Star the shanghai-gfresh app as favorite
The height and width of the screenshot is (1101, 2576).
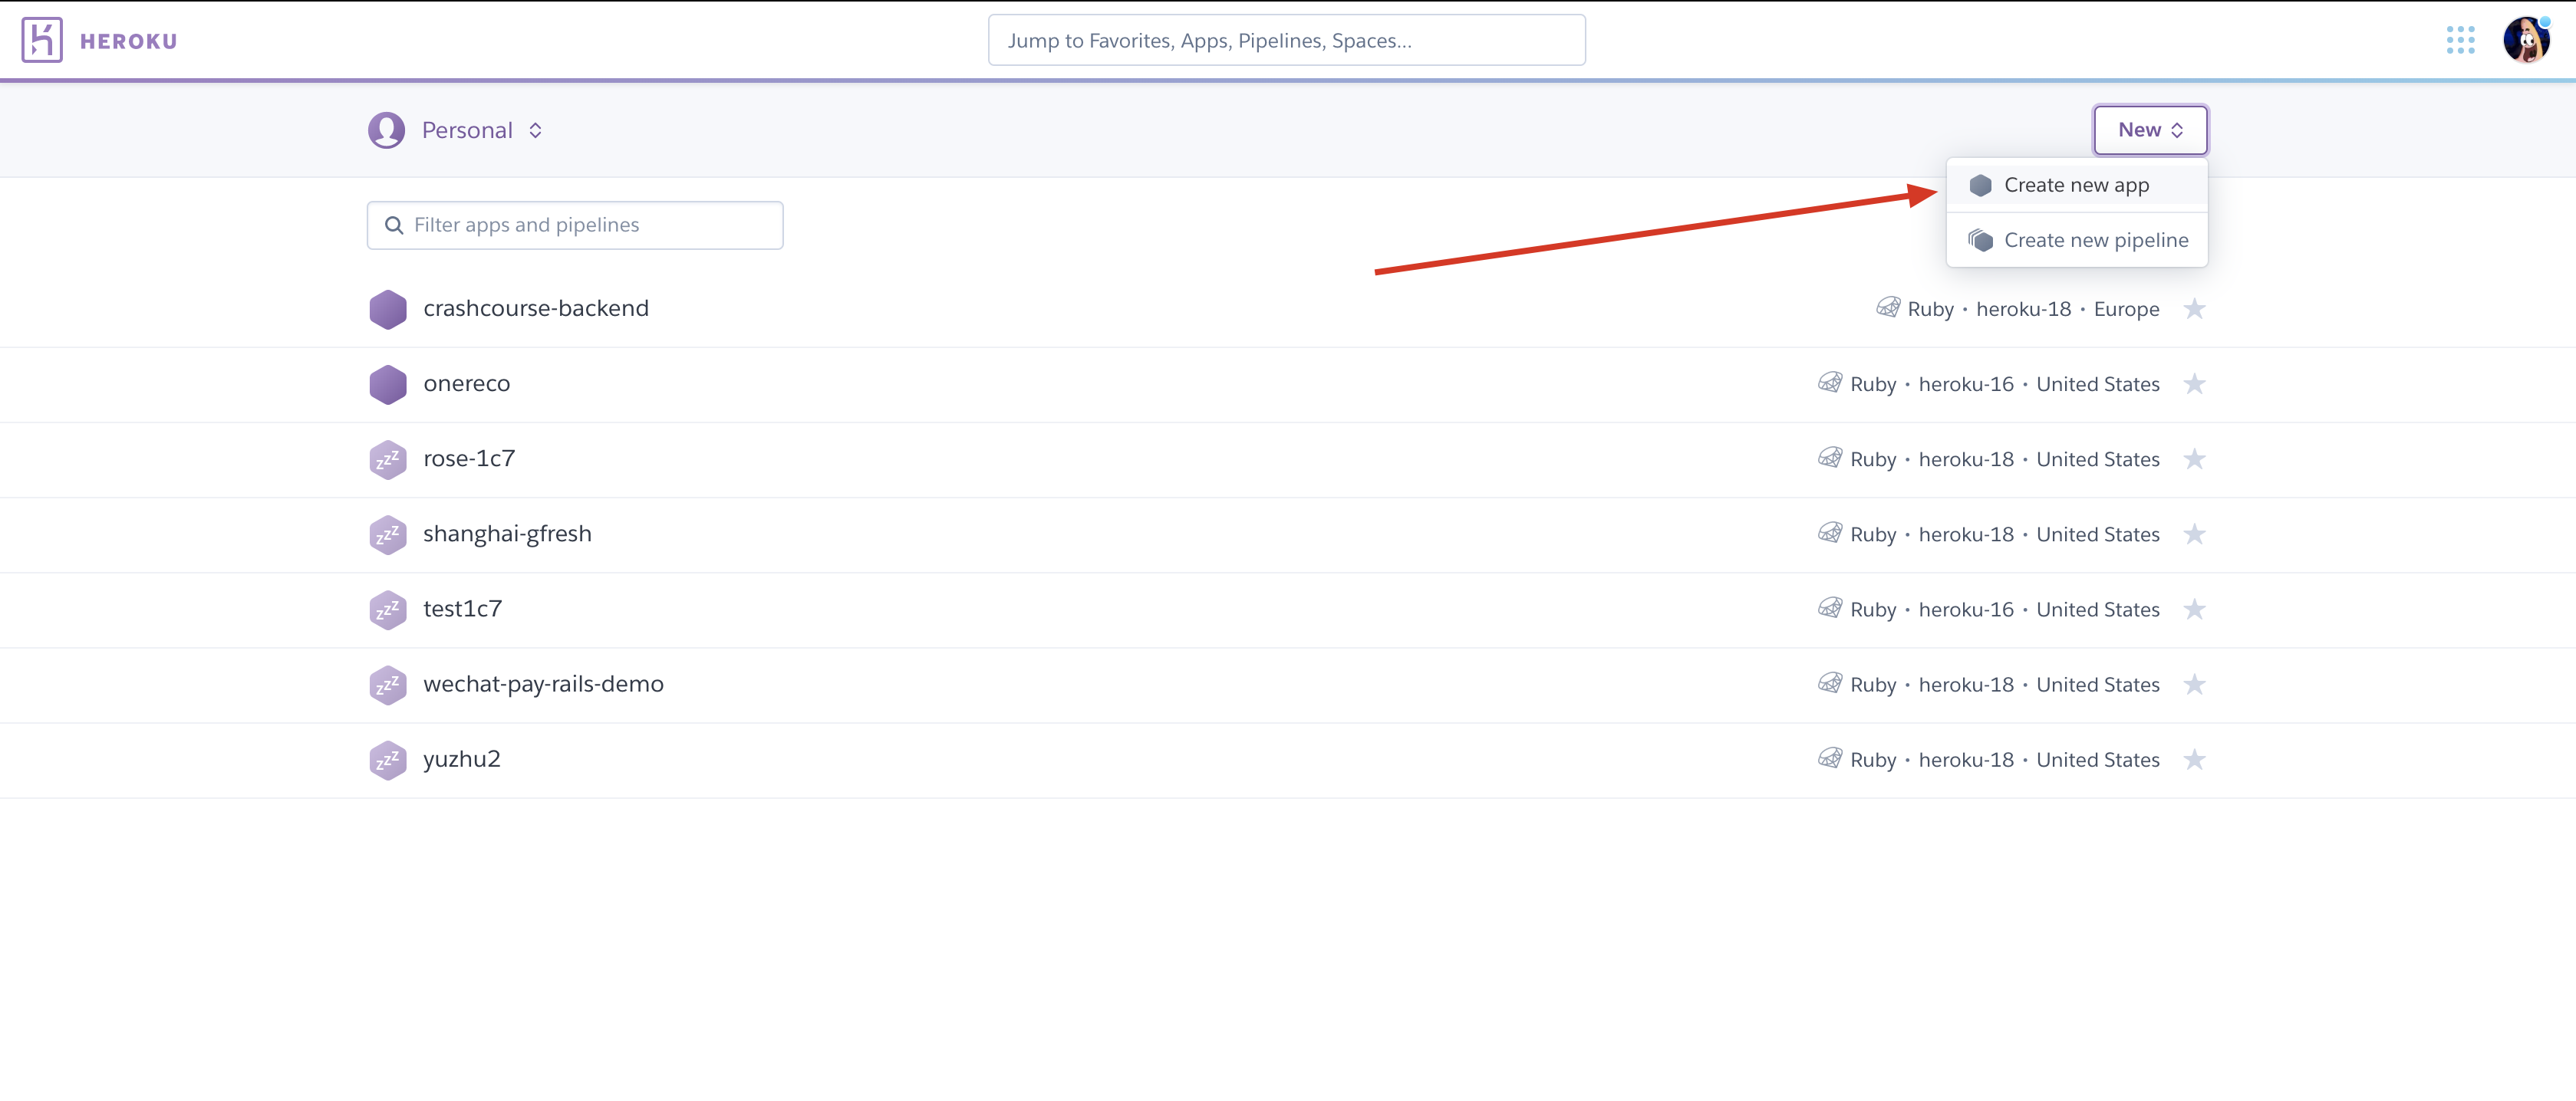tap(2194, 534)
